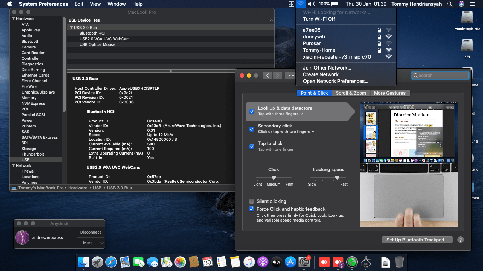Click the Show All grid icon in preferences toolbar

point(291,76)
